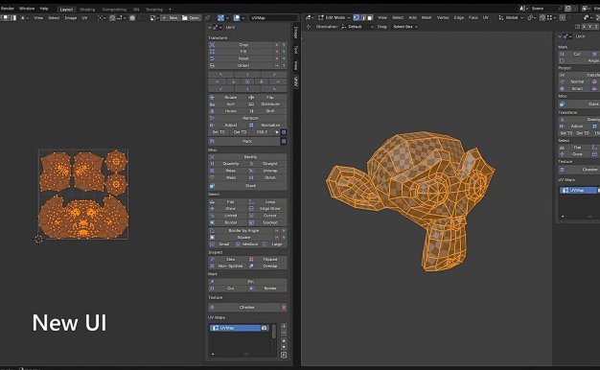Click the align down arrow button

[247, 88]
